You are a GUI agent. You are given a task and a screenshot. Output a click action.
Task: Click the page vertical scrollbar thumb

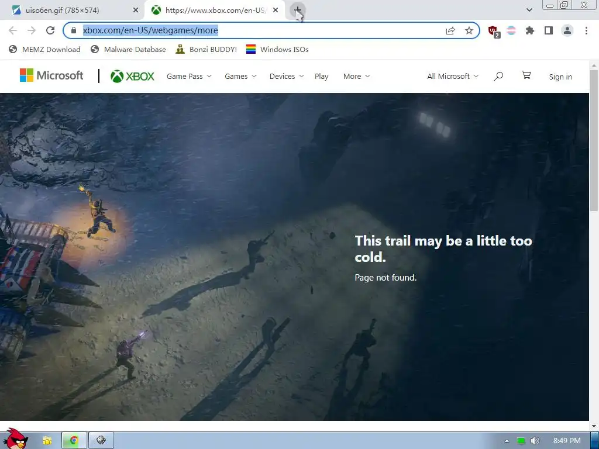[x=594, y=140]
